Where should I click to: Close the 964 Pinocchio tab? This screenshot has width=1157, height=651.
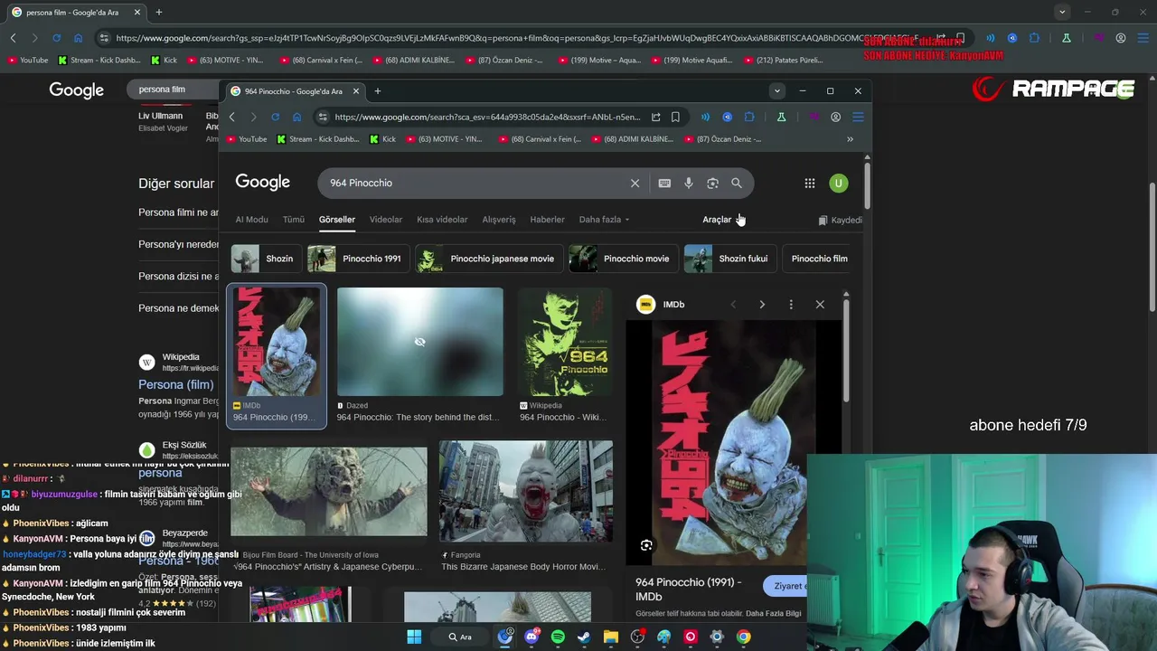[x=356, y=91]
